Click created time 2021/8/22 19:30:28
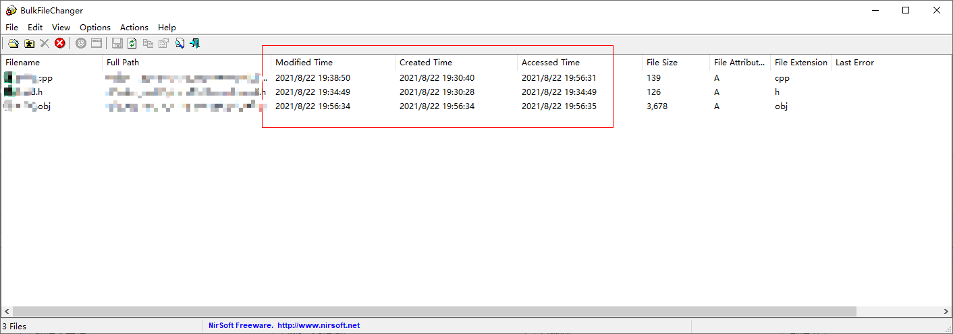 437,92
